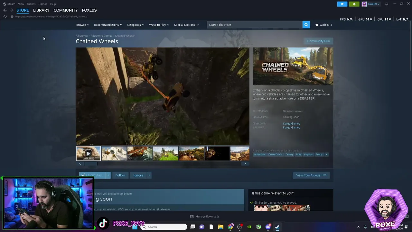412x232 pixels.
Task: Click the Physics tag
Action: point(308,154)
